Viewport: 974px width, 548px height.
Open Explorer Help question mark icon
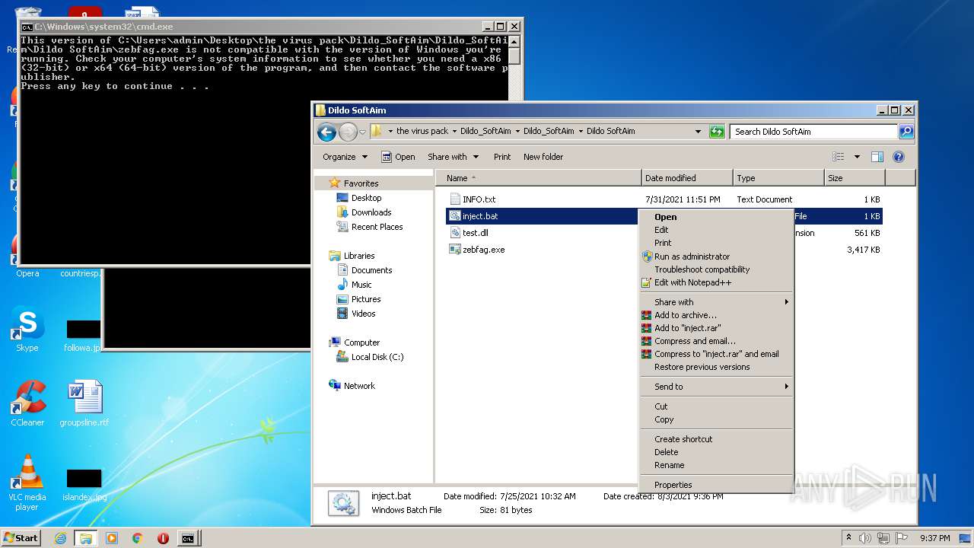point(898,157)
